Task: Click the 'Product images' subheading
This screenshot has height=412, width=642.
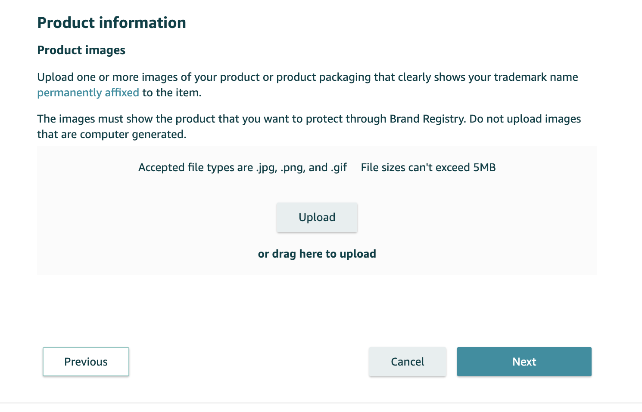Action: tap(81, 50)
